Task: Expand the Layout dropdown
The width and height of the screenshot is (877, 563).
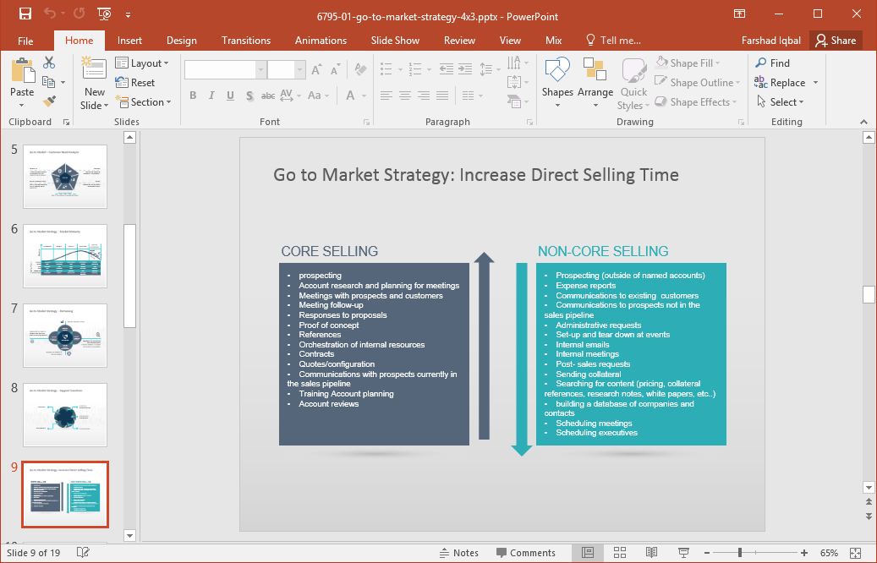Action: point(142,63)
